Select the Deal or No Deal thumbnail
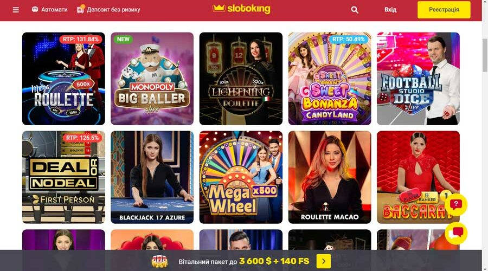 [63, 177]
